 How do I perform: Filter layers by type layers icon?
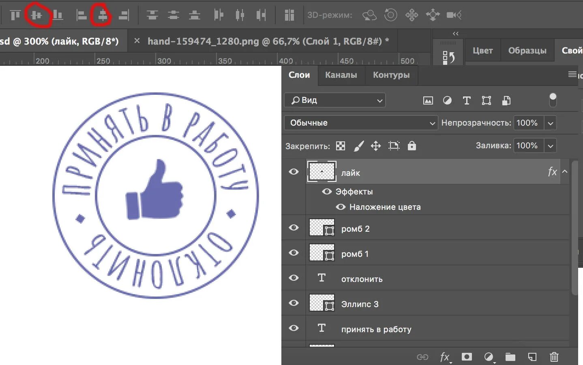pyautogui.click(x=467, y=100)
